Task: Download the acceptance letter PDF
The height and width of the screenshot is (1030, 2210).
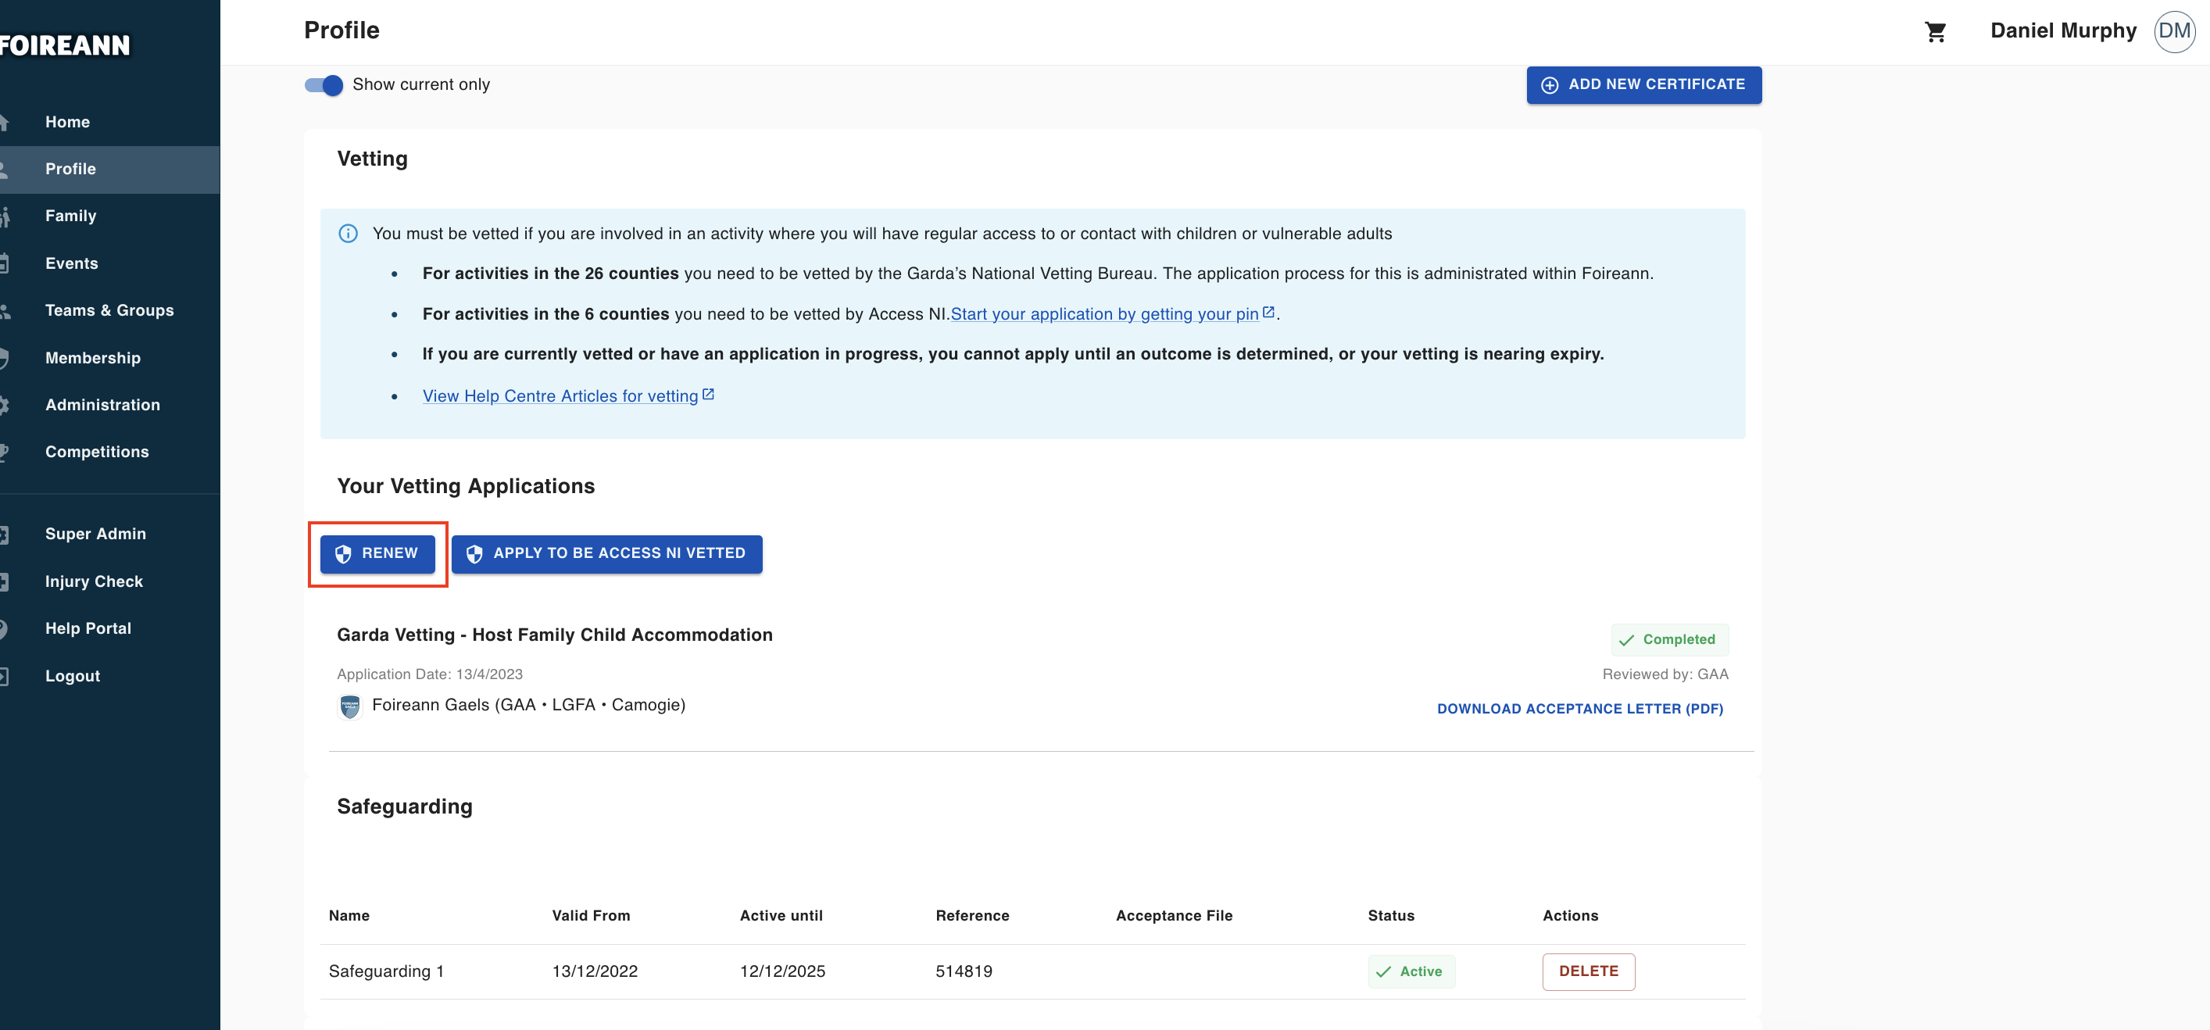Action: pyautogui.click(x=1579, y=710)
